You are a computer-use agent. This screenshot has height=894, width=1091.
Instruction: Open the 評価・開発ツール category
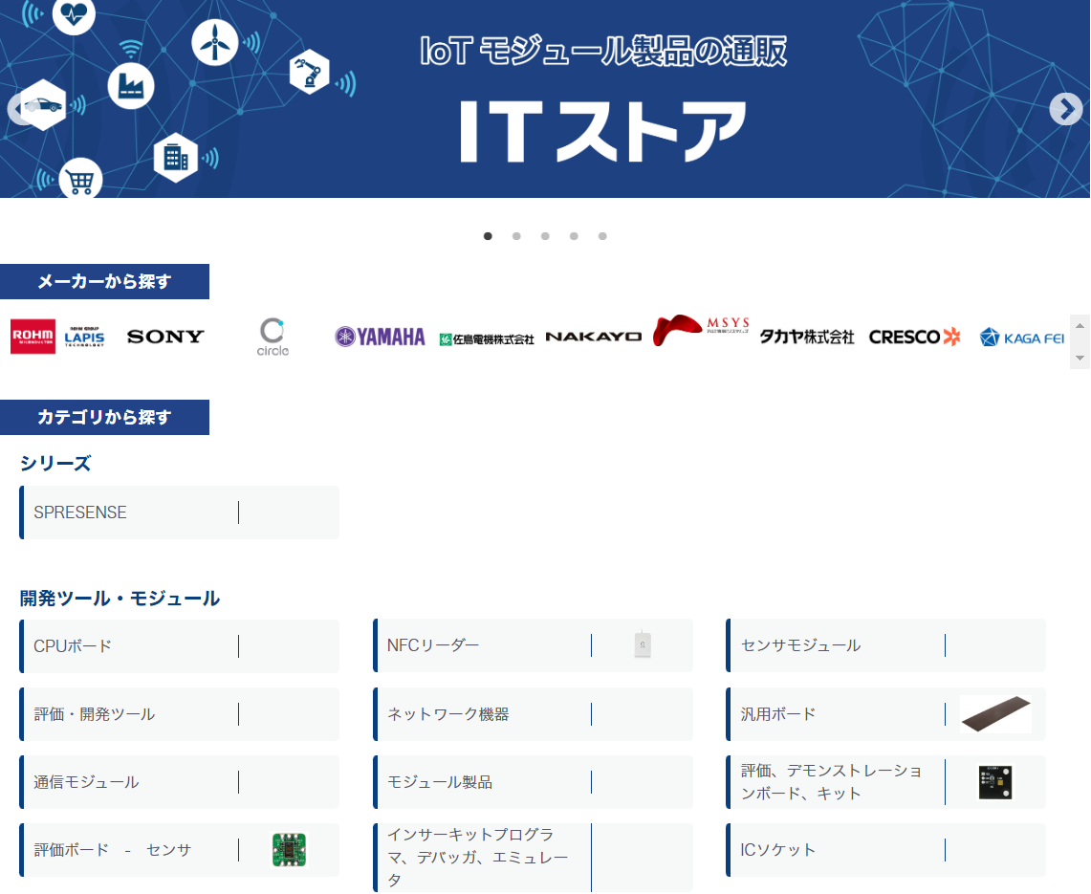click(180, 714)
